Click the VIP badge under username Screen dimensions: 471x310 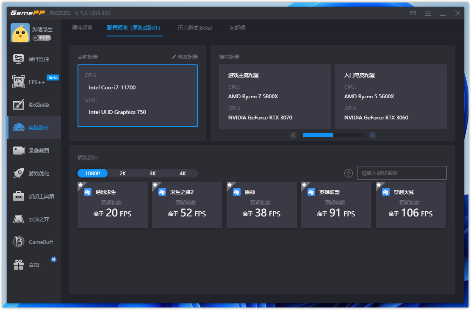[x=42, y=38]
